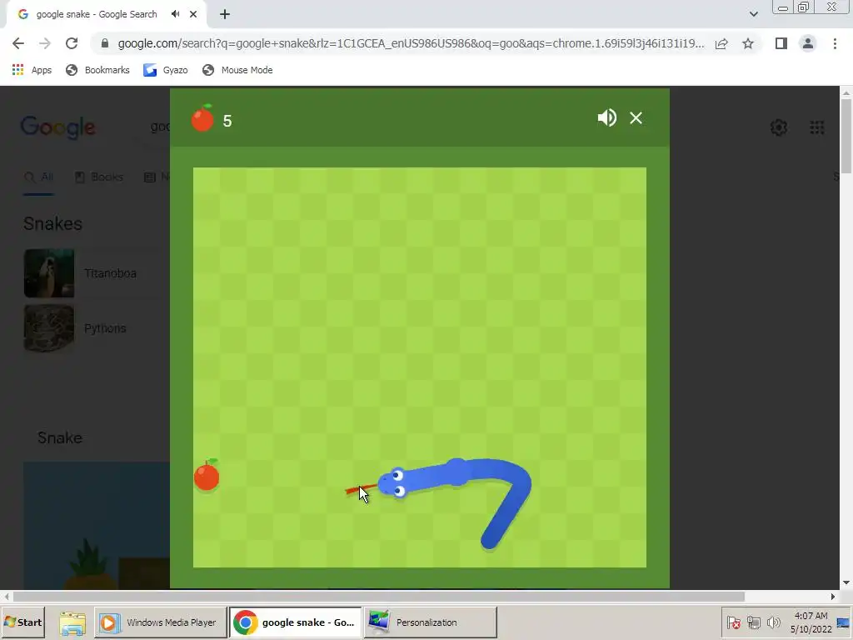Viewport: 853px width, 640px height.
Task: Go forward in browser history
Action: click(45, 43)
